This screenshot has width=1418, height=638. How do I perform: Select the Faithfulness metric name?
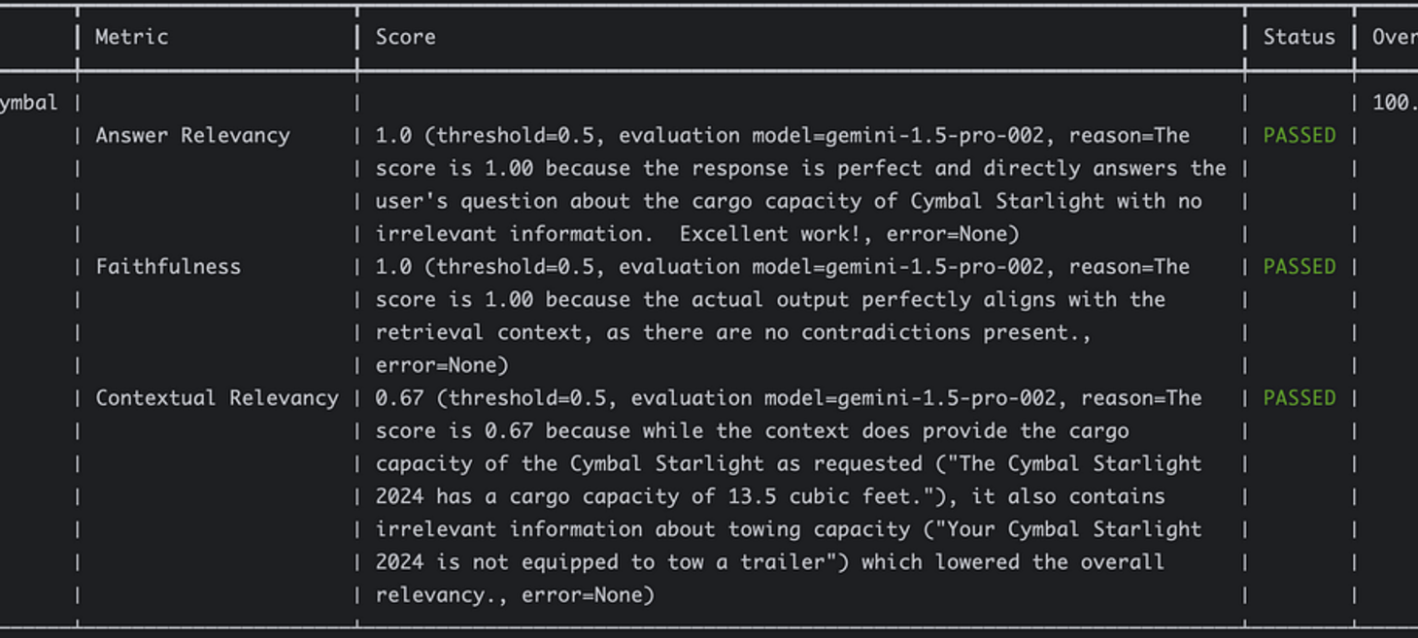click(168, 267)
